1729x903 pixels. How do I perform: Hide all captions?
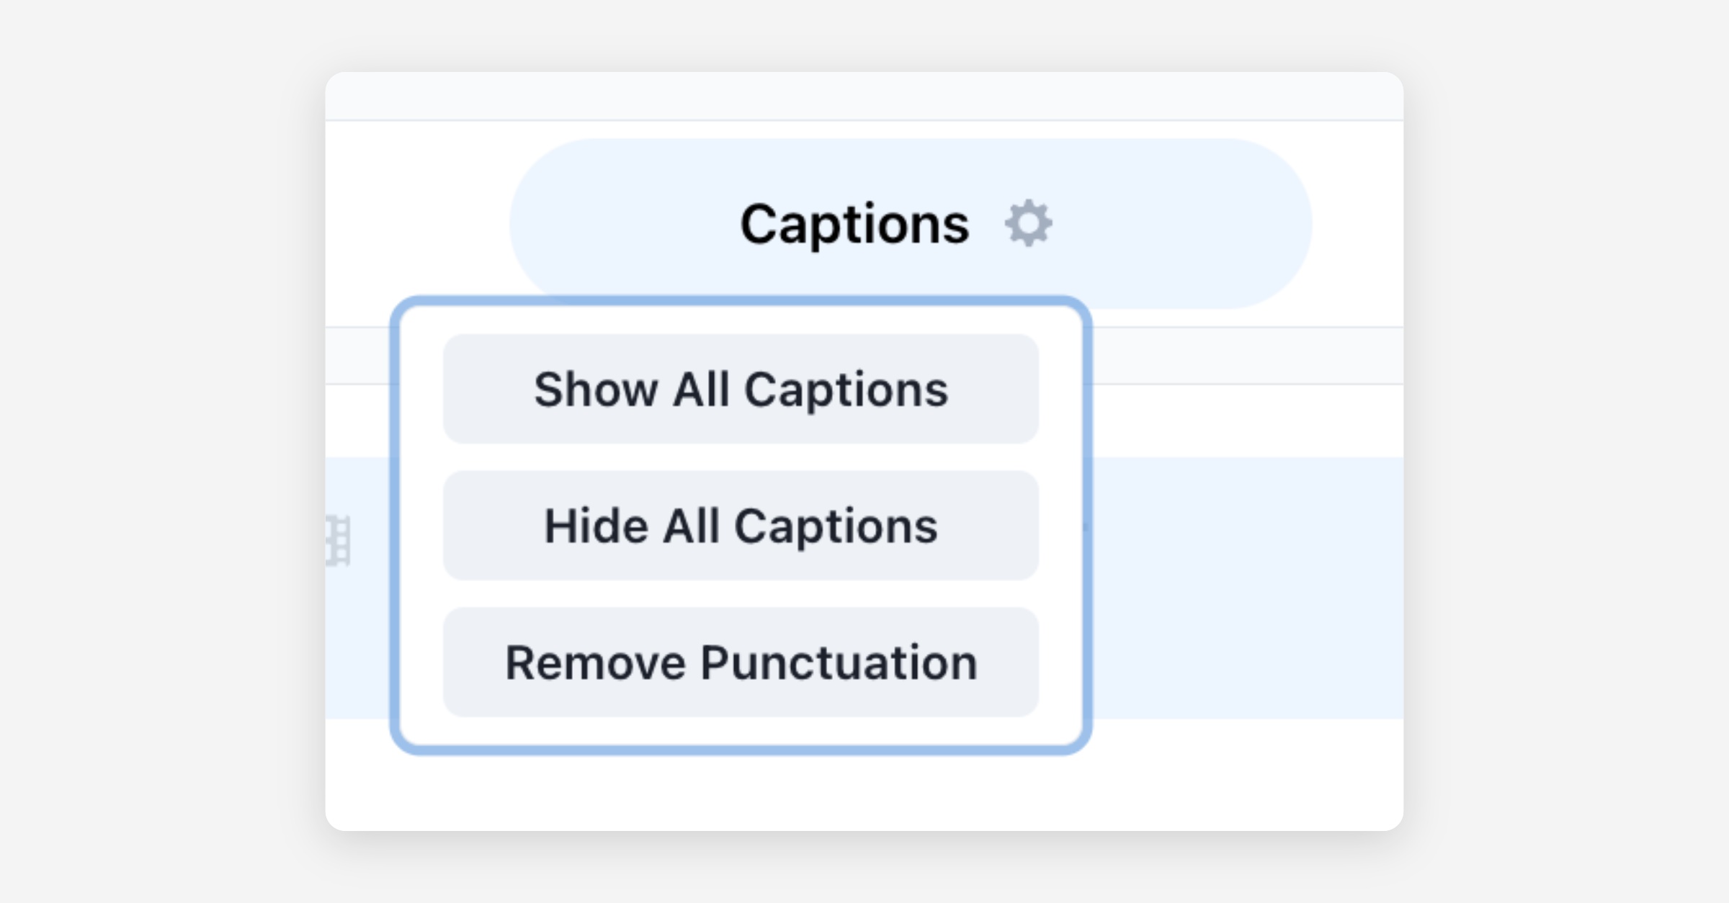pyautogui.click(x=741, y=526)
